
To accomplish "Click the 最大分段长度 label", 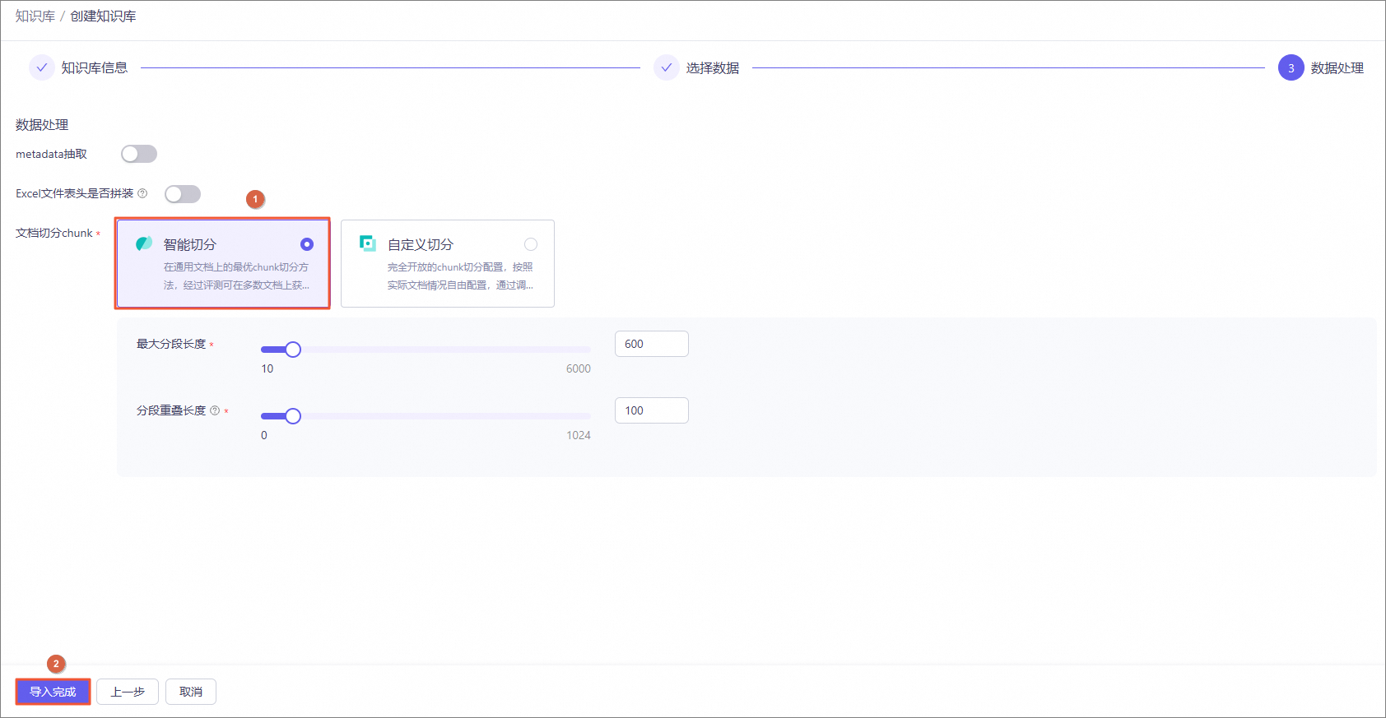I will (x=171, y=344).
